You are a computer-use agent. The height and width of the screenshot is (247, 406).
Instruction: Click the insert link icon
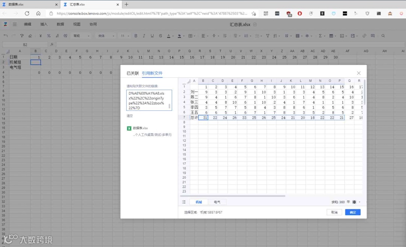pos(364,36)
